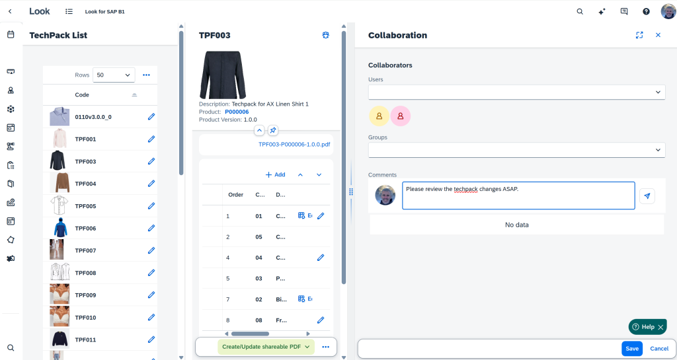Click the send comment paper plane icon
Screen dimensions: 677x360
647,196
